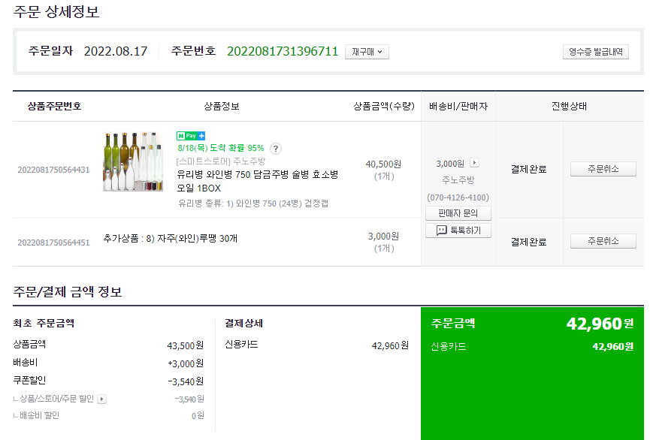The height and width of the screenshot is (440, 650).
Task: Click the 주노주방 seller name in shipping column
Action: coord(458,180)
